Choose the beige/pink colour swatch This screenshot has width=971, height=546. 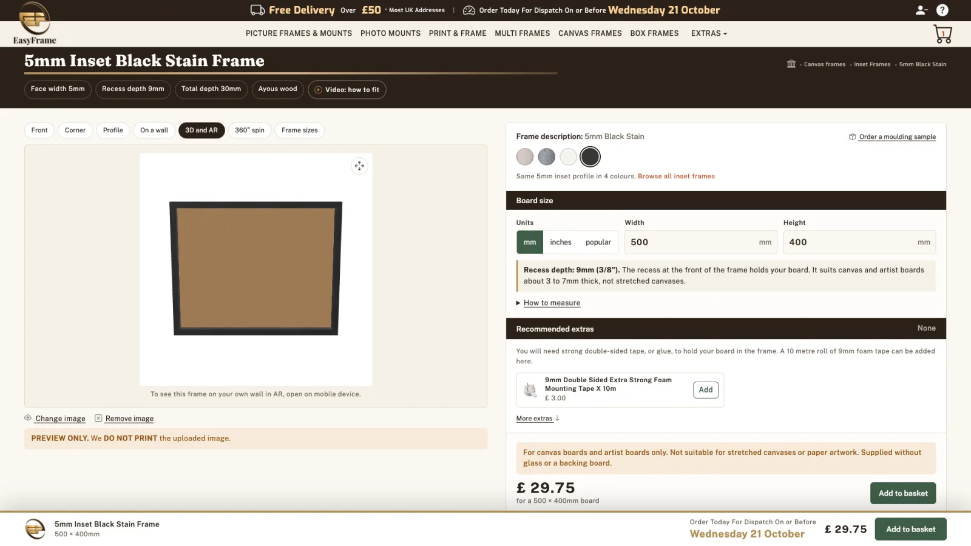click(x=525, y=157)
